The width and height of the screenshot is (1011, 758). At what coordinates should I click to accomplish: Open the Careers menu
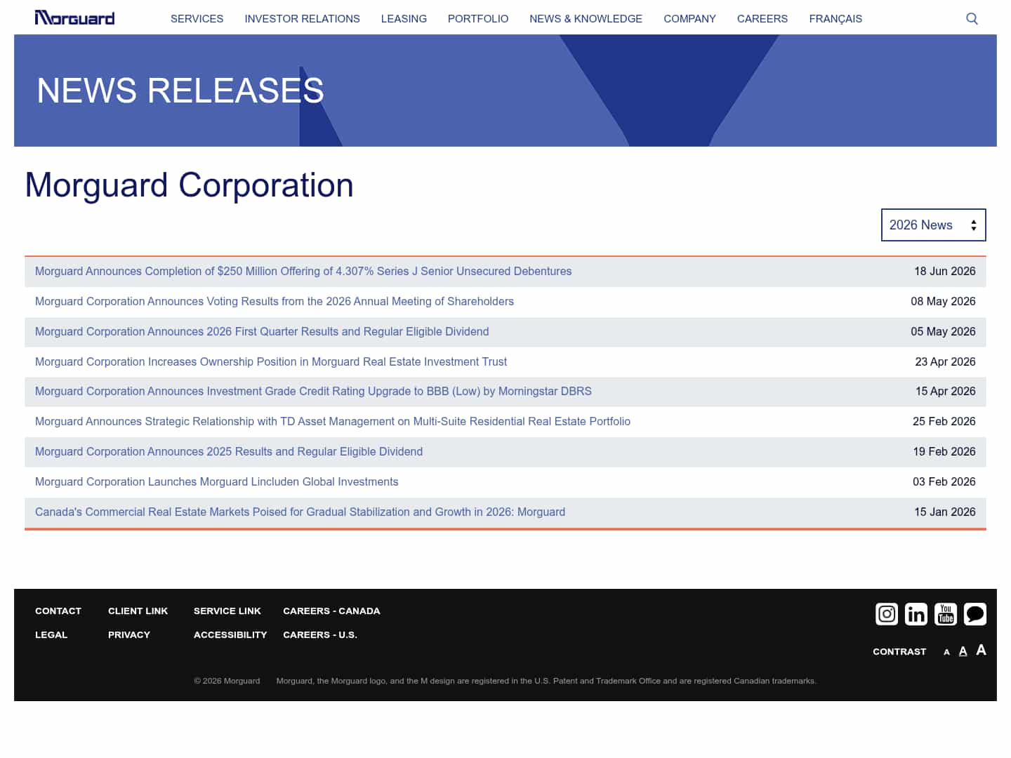point(762,19)
